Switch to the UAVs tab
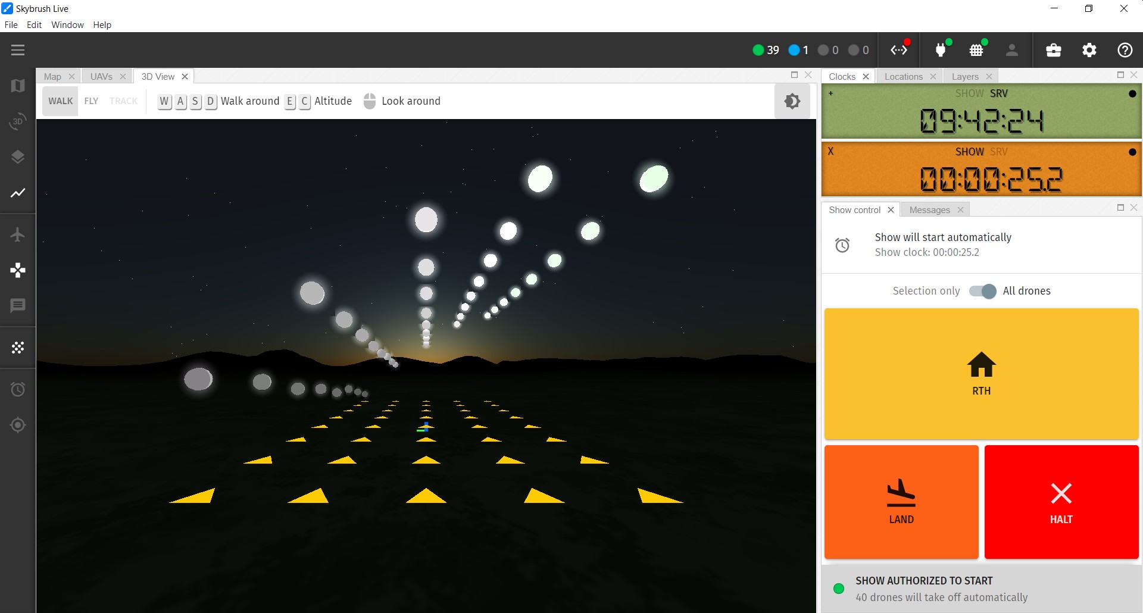1143x613 pixels. tap(101, 77)
